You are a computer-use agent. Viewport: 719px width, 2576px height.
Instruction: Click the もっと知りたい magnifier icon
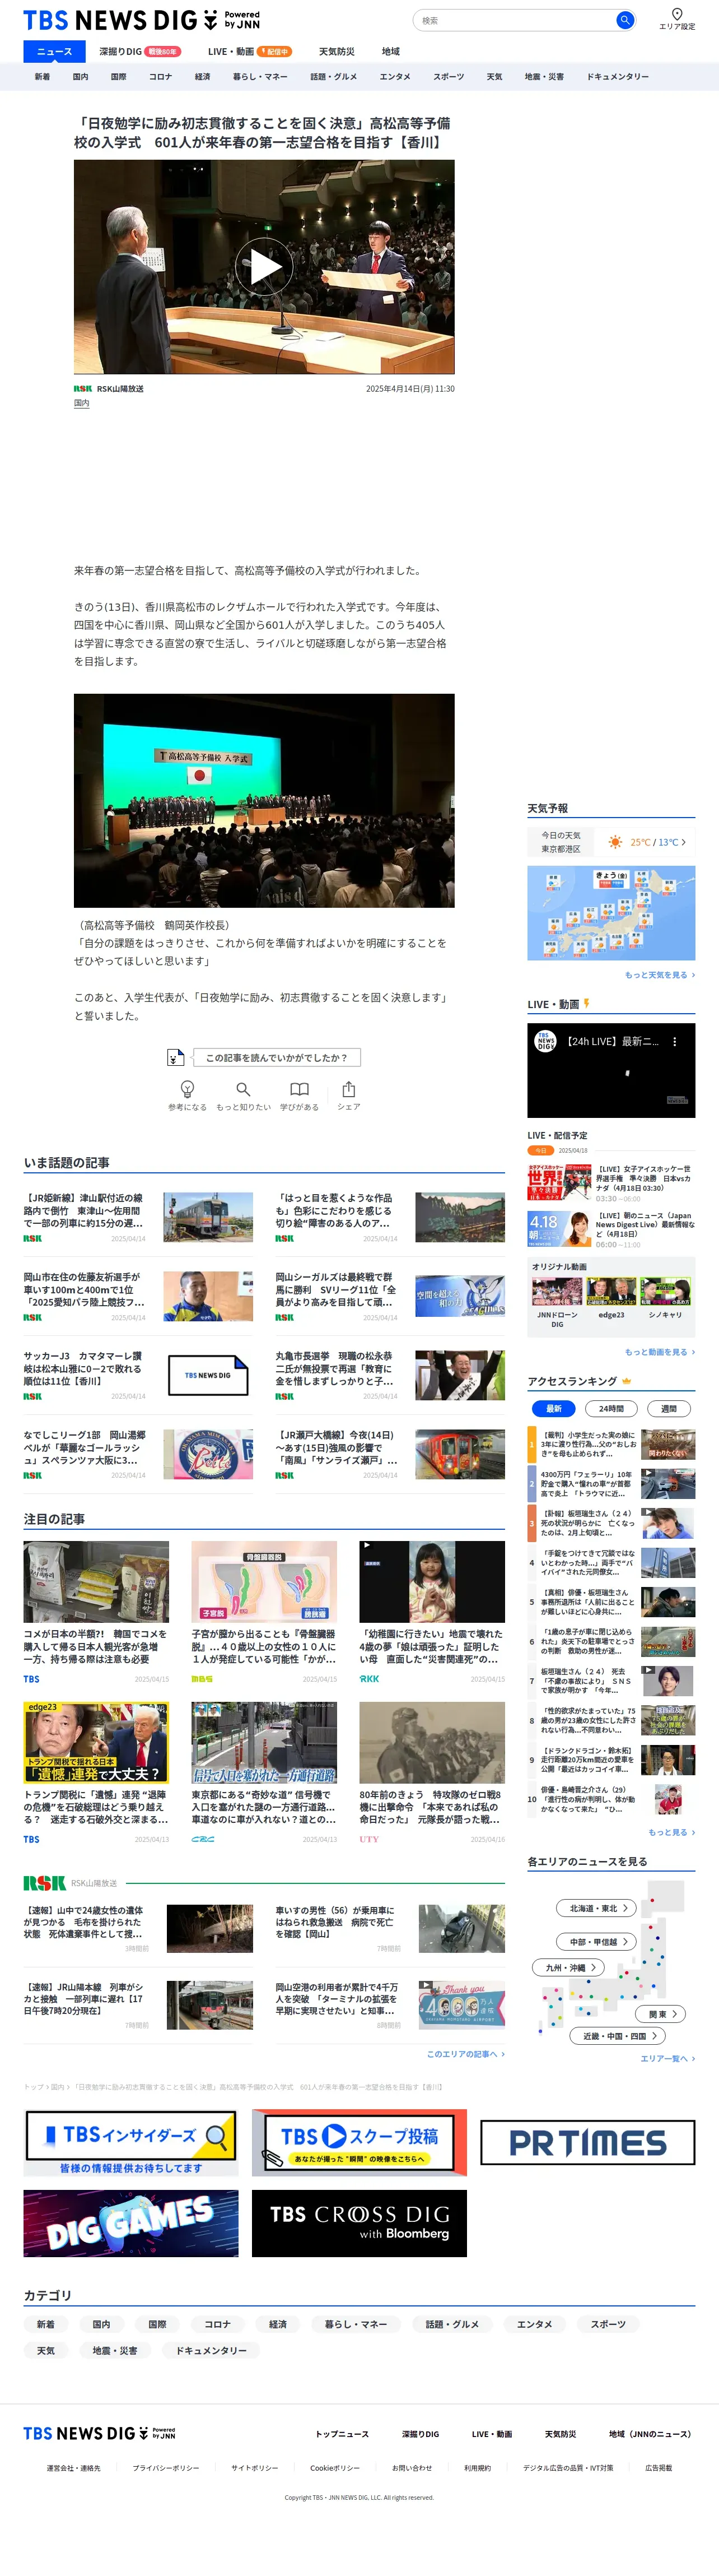click(242, 1089)
